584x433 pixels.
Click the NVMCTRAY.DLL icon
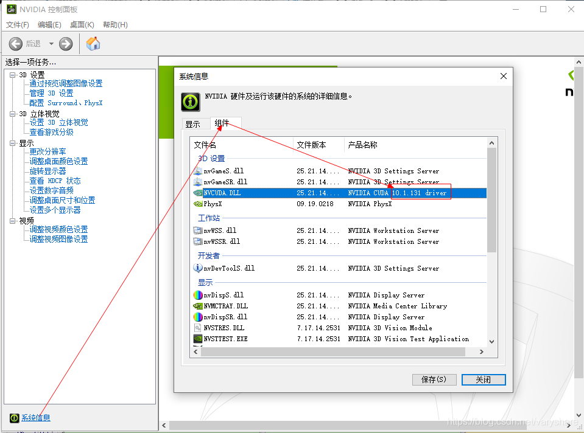[198, 306]
